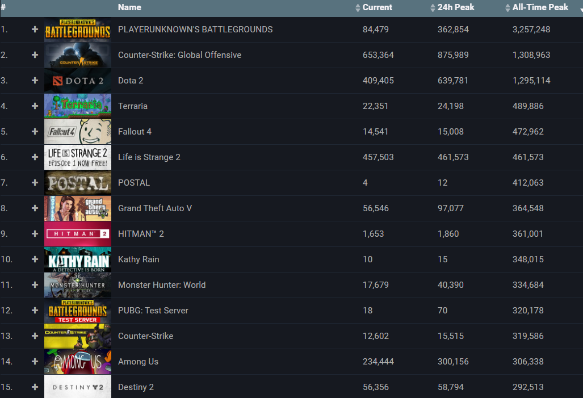Screen dimensions: 583x398
Task: Select the 24h peak value 40,390
Action: (451, 285)
